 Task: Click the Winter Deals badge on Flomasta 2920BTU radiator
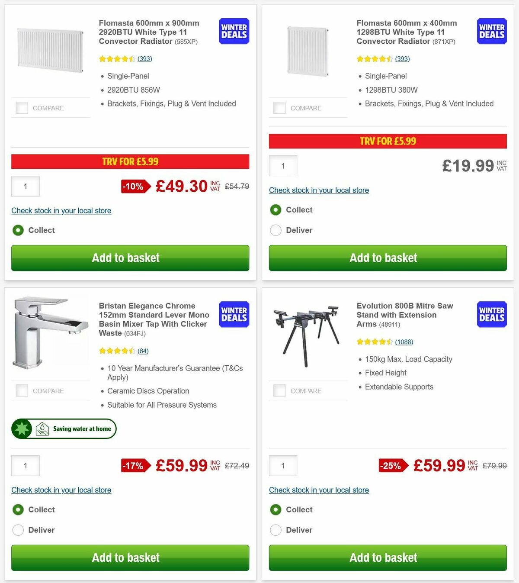[234, 31]
